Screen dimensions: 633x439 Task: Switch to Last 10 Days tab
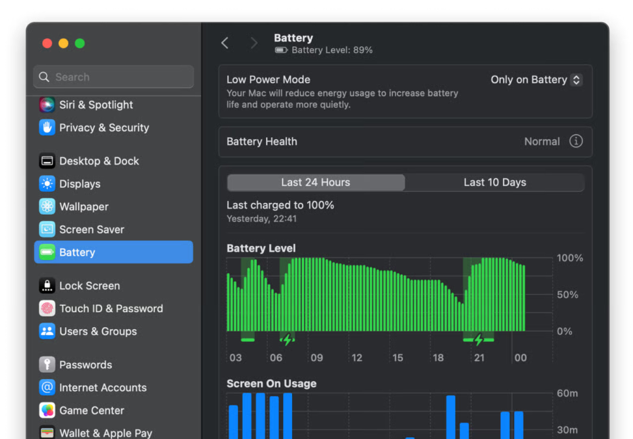[x=494, y=183]
